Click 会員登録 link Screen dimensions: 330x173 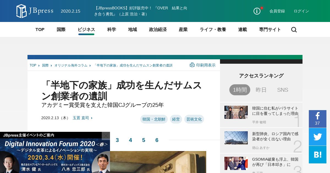coord(277,11)
